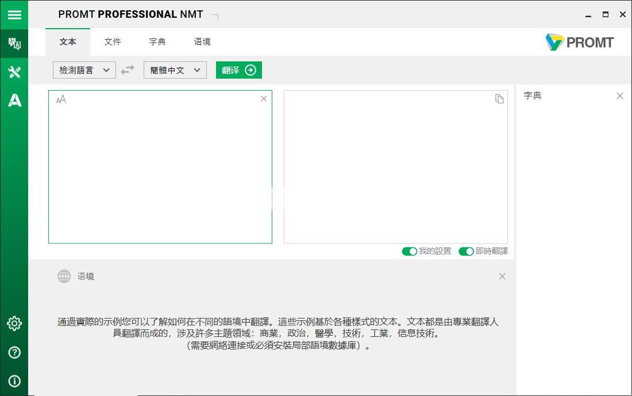The width and height of the screenshot is (632, 396).
Task: Clear the source text box
Action: click(264, 99)
